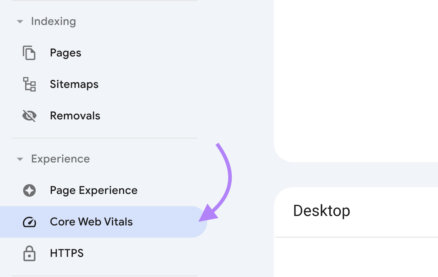
Task: Select the highlighted Core Web Vitals menu entry
Action: click(91, 222)
